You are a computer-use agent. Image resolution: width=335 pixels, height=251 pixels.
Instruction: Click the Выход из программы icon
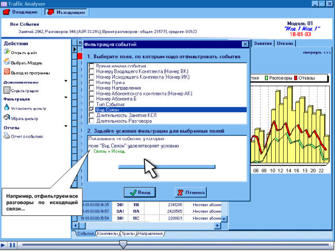7,72
